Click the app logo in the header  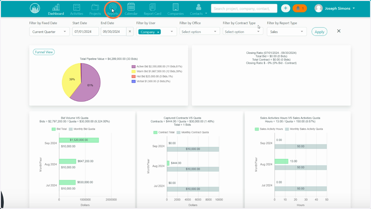click(x=35, y=8)
